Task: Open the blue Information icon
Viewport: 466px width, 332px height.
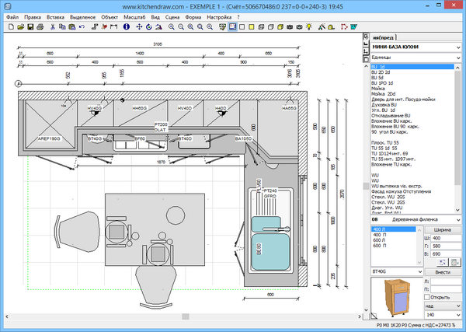Action: 127,26
